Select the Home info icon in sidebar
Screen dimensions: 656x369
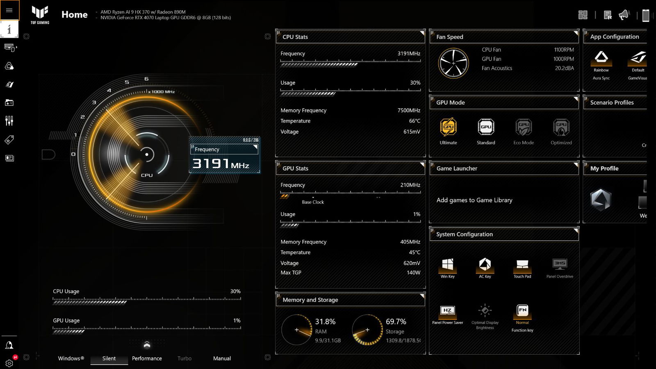(x=9, y=30)
